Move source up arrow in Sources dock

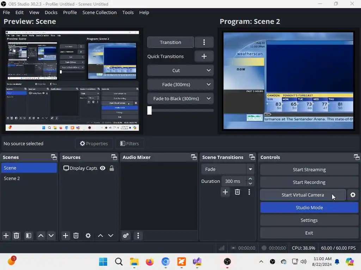[100, 236]
